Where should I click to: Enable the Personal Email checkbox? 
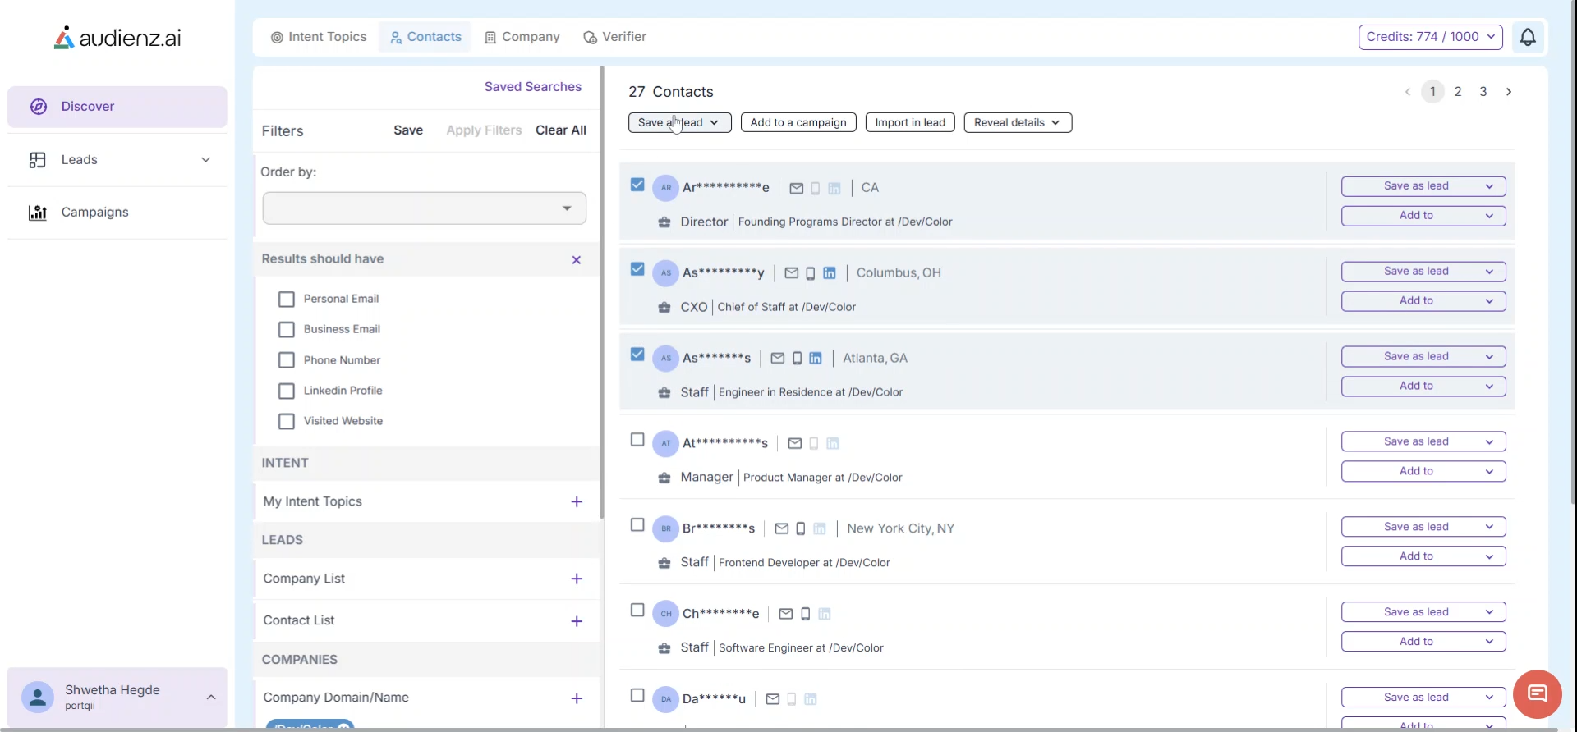click(287, 300)
